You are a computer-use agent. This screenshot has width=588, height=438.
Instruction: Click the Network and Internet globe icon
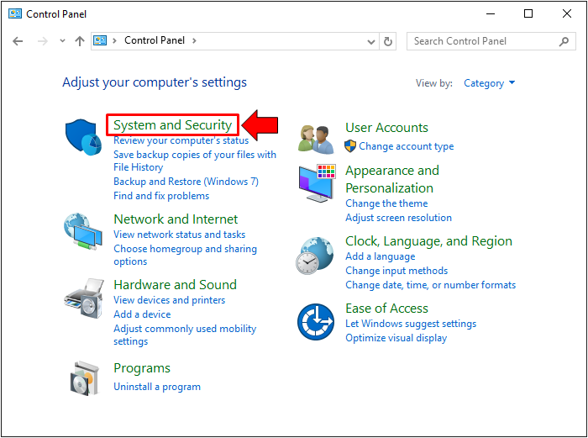point(83,231)
